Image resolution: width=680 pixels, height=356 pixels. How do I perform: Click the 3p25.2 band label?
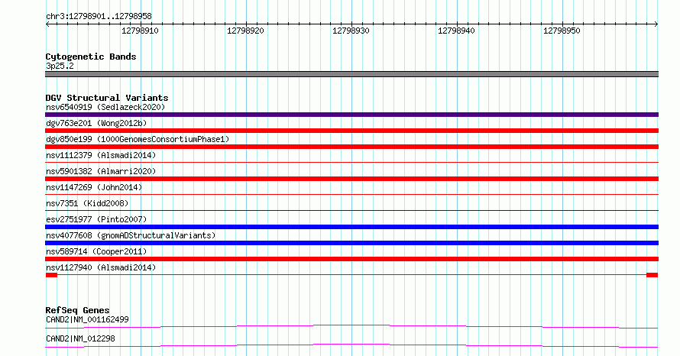tap(60, 66)
